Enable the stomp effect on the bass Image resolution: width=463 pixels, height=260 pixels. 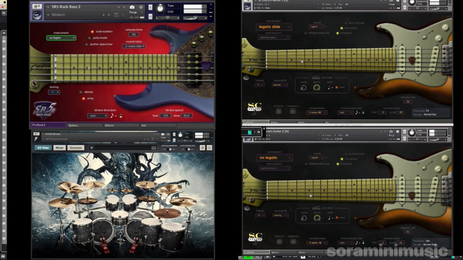pyautogui.click(x=81, y=92)
